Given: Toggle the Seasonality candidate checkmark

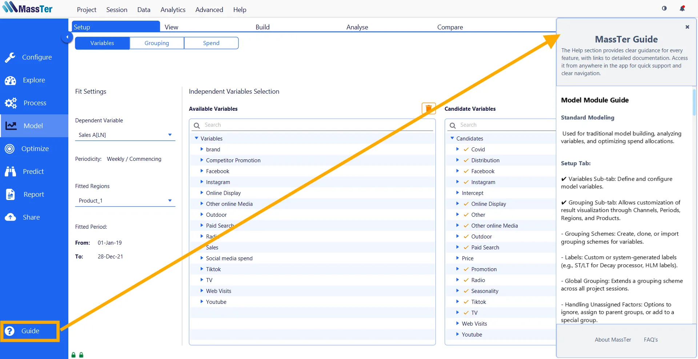Looking at the screenshot, I should 466,291.
